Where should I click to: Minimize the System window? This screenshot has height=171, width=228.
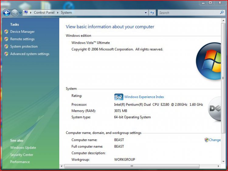point(203,3)
